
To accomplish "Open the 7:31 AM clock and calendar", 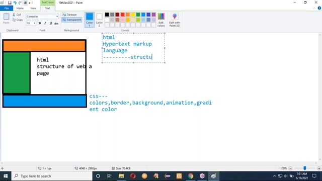I will tap(302, 176).
